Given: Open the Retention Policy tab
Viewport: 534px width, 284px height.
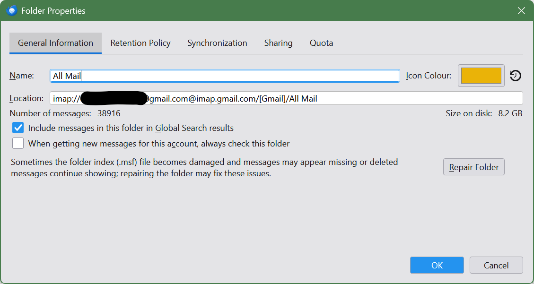Looking at the screenshot, I should (x=140, y=43).
